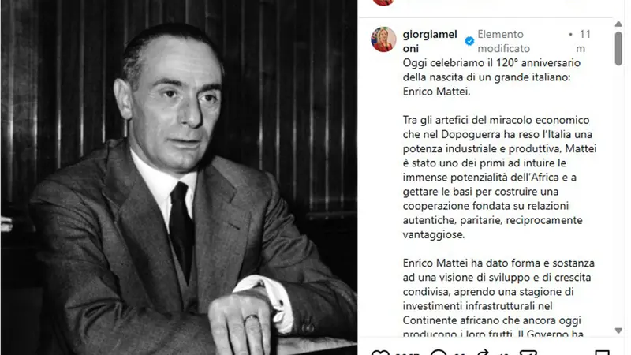Open the giorgiameloni username link
The image size is (631, 355).
430,41
